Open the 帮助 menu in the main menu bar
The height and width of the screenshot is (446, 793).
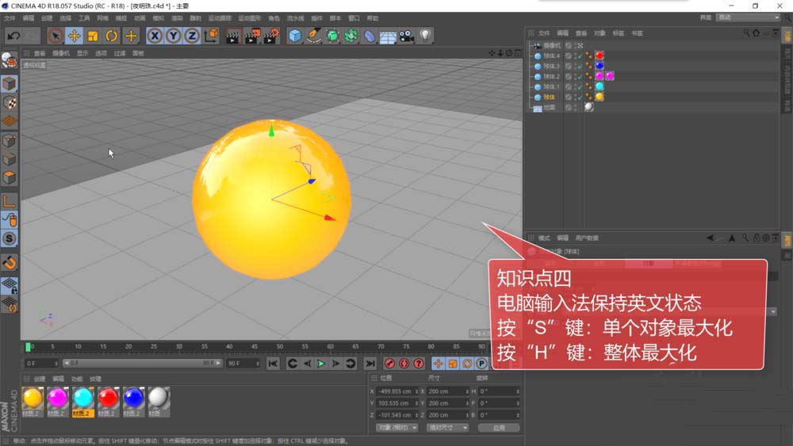pyautogui.click(x=373, y=18)
